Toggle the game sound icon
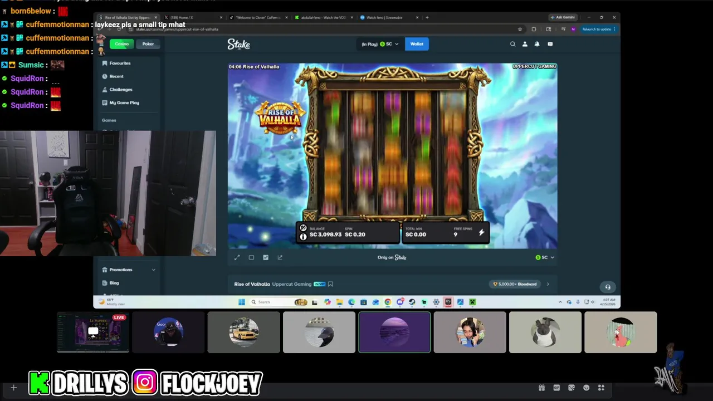 303,228
